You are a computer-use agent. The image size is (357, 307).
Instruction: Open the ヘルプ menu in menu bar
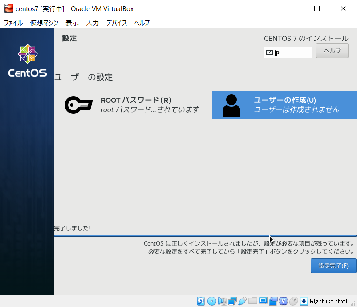coord(142,23)
